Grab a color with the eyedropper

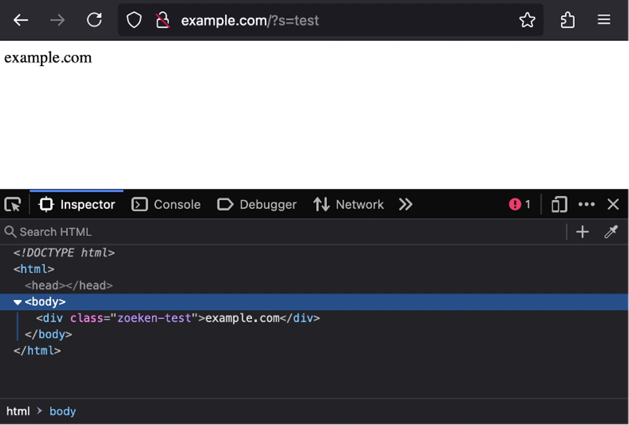[x=611, y=232]
